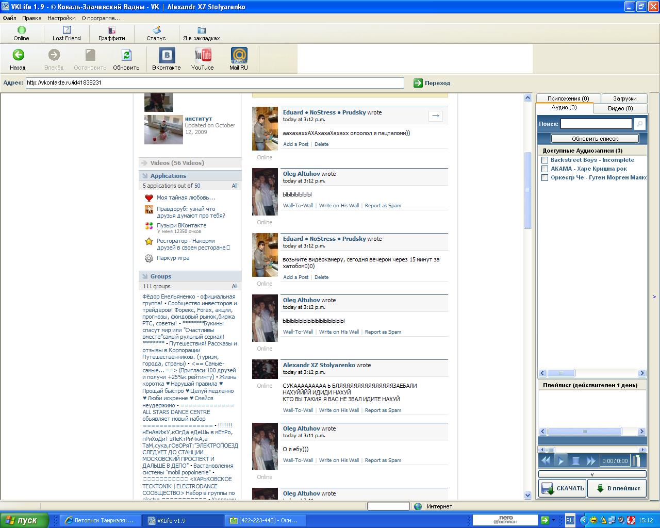Tick the Оркестр Че checkbox

(544, 177)
